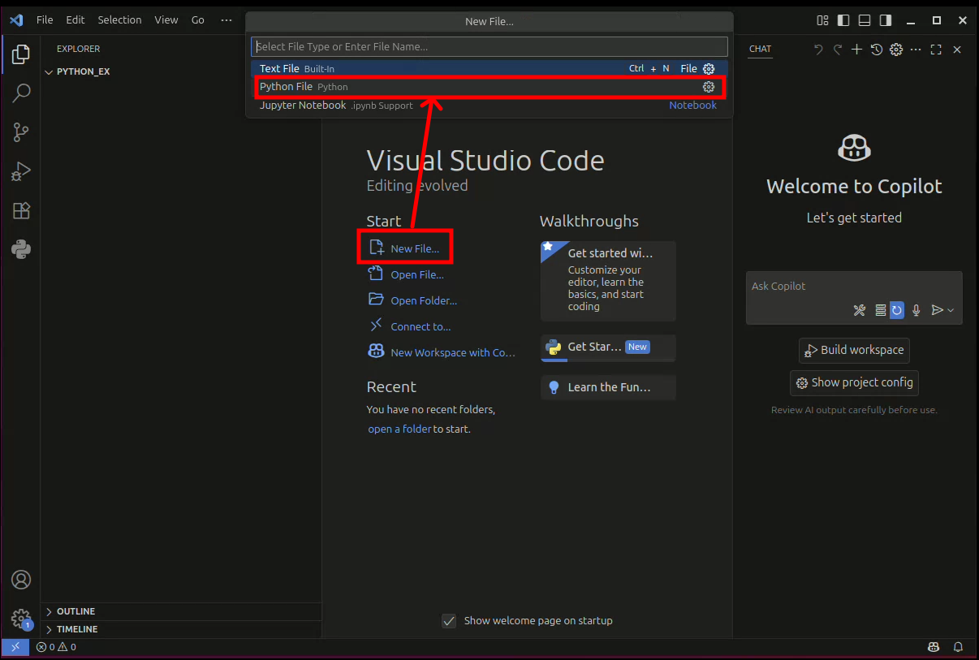This screenshot has width=979, height=660.
Task: Uncheck Show welcome page on startup
Action: coord(449,621)
